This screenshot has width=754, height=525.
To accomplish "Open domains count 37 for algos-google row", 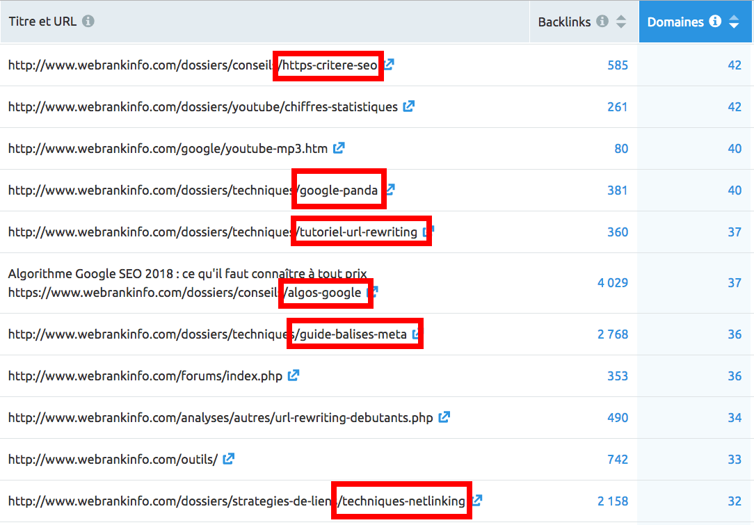I will coord(735,283).
